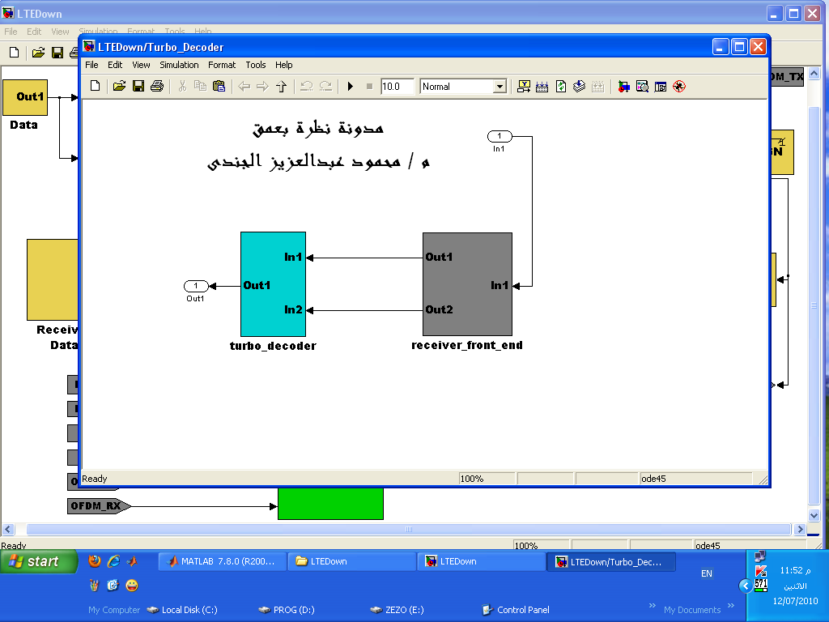The image size is (829, 622).
Task: Open View menu in Turbo_Decoder window
Action: click(x=141, y=65)
